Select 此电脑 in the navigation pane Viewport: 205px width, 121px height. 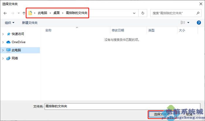pyautogui.click(x=16, y=50)
